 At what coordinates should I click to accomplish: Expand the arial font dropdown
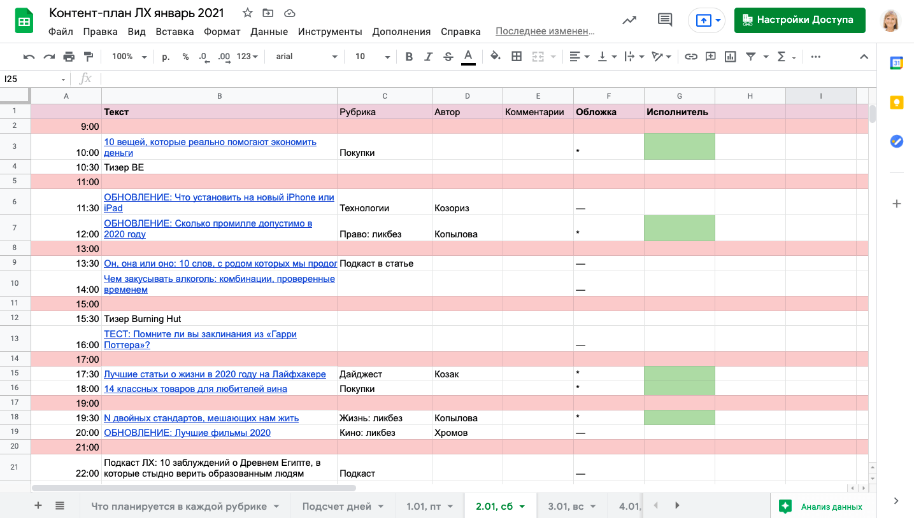point(306,57)
